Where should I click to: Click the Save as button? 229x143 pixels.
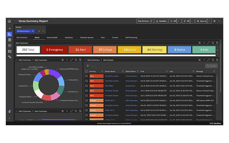coord(202,21)
